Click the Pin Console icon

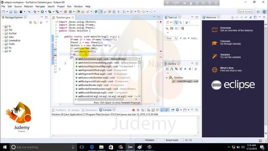point(173,110)
